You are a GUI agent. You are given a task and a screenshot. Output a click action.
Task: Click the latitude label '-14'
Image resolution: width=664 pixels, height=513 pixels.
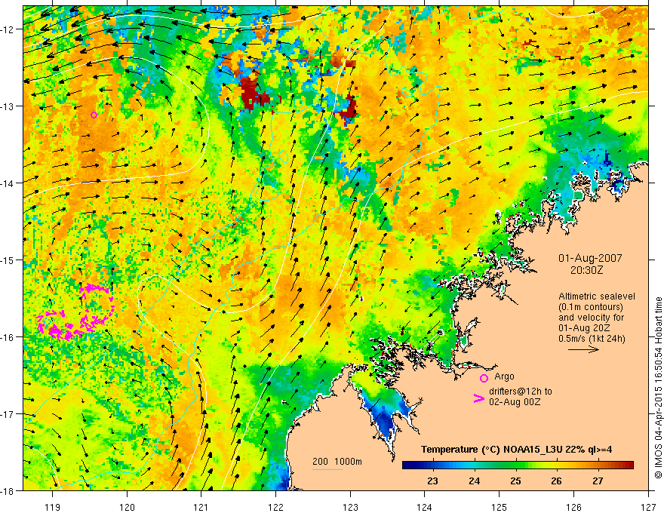pyautogui.click(x=8, y=183)
